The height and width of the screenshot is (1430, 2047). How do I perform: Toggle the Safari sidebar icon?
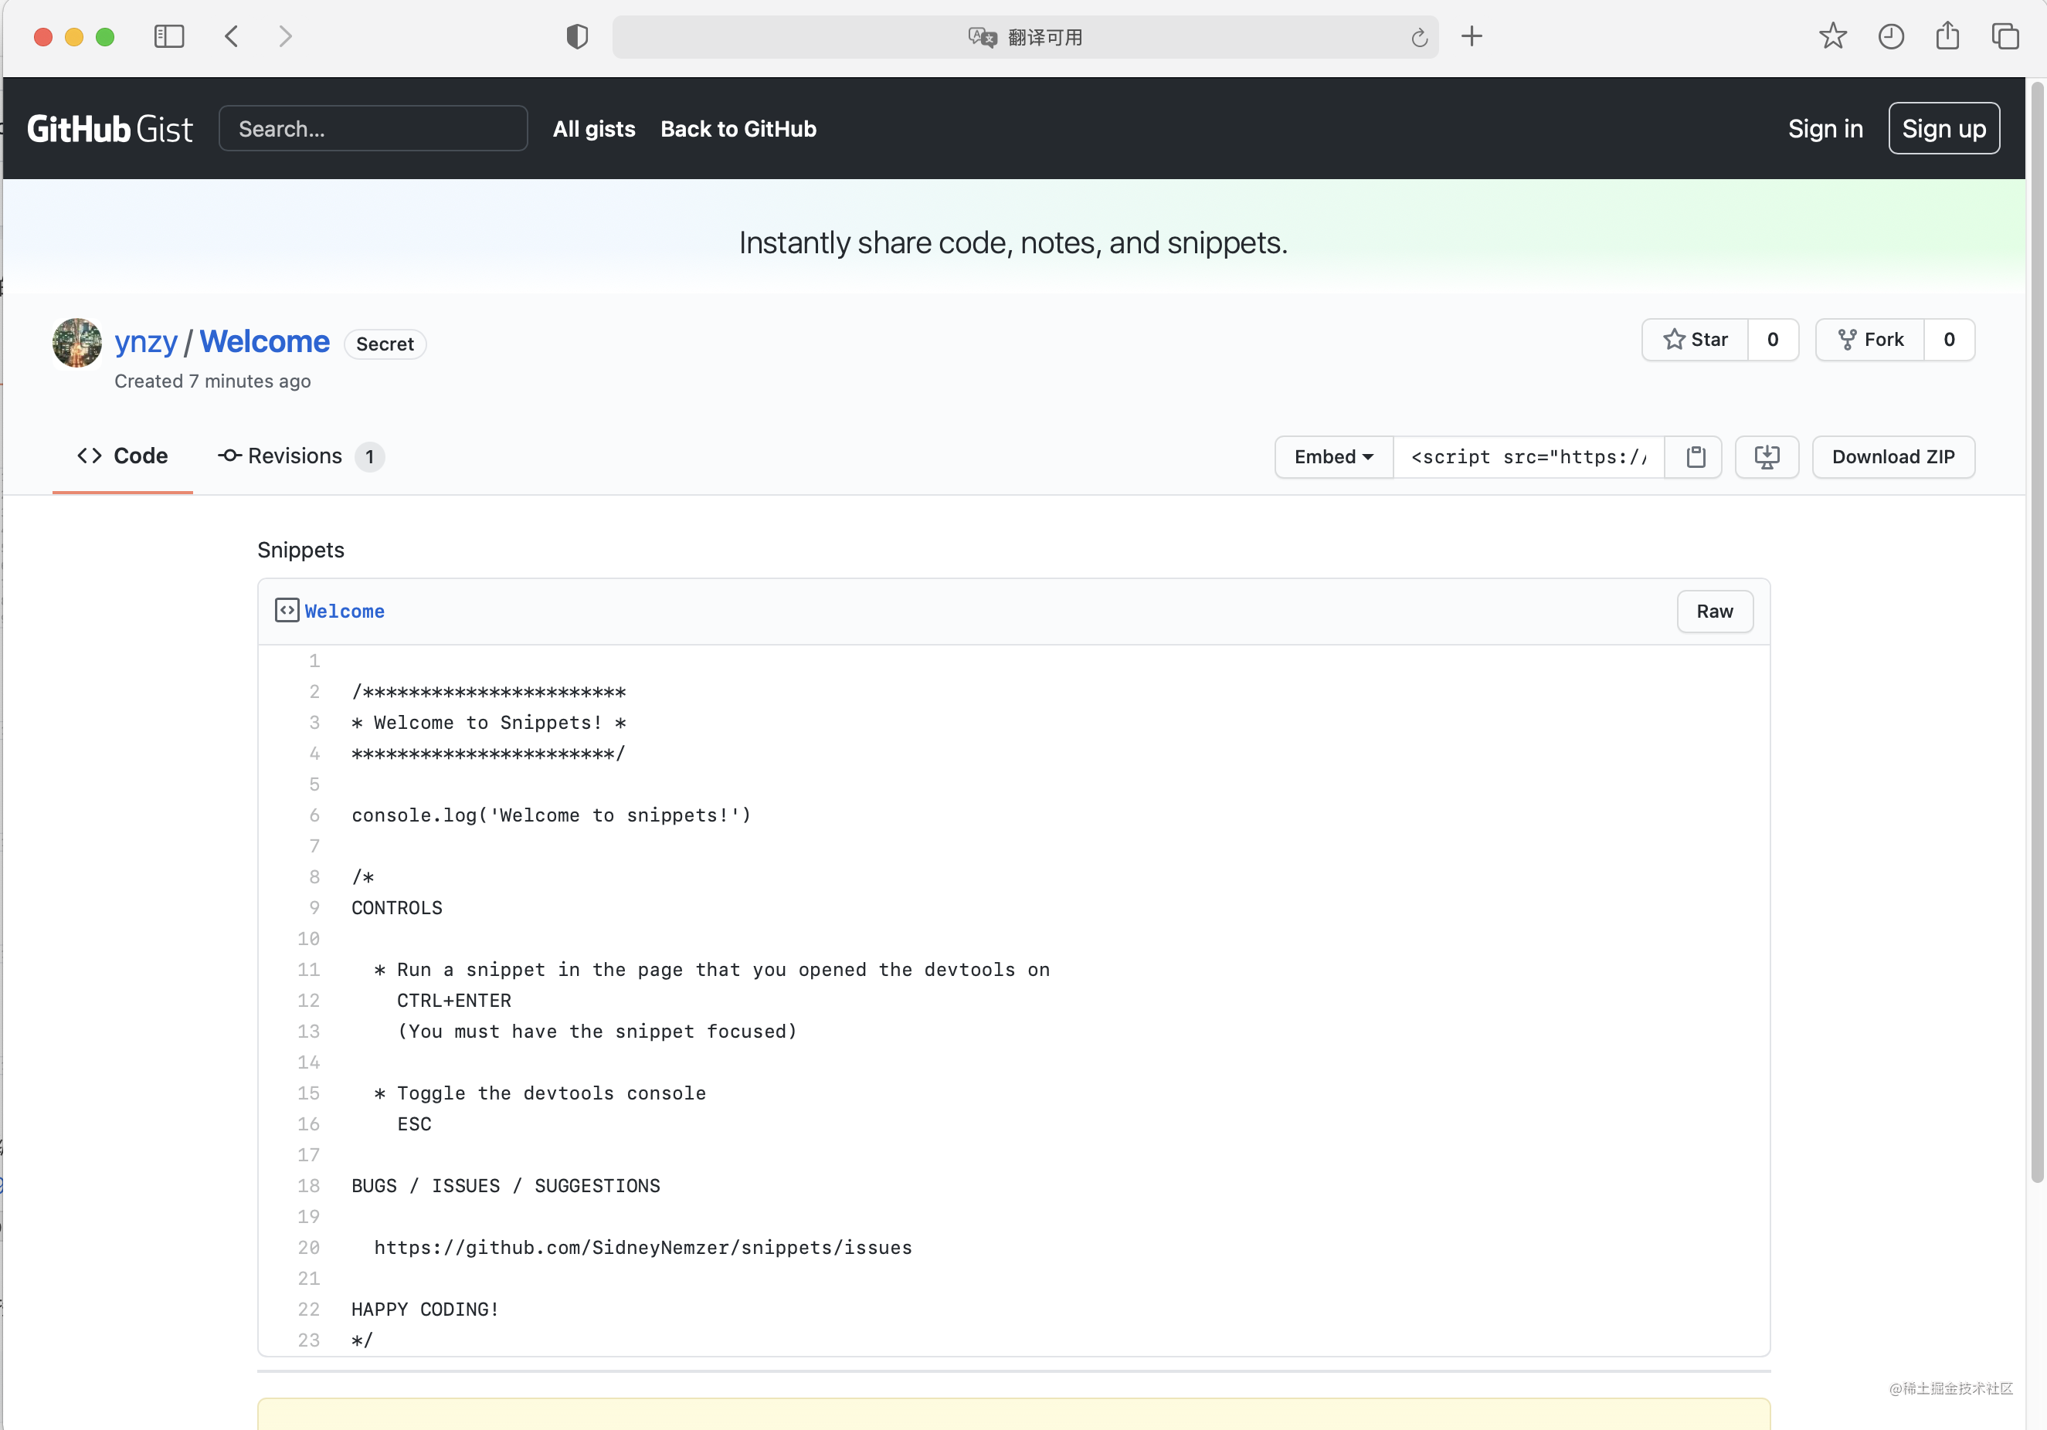tap(168, 36)
